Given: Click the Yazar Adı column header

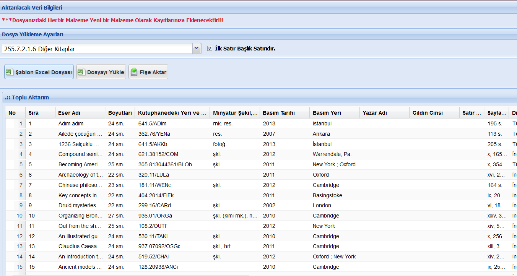Looking at the screenshot, I should point(385,113).
